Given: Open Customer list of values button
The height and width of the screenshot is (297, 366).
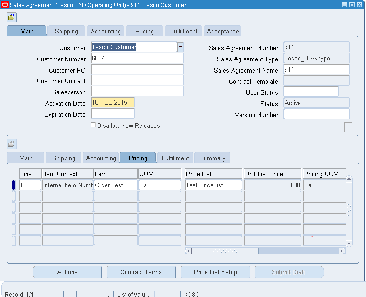Looking at the screenshot, I should (x=180, y=47).
